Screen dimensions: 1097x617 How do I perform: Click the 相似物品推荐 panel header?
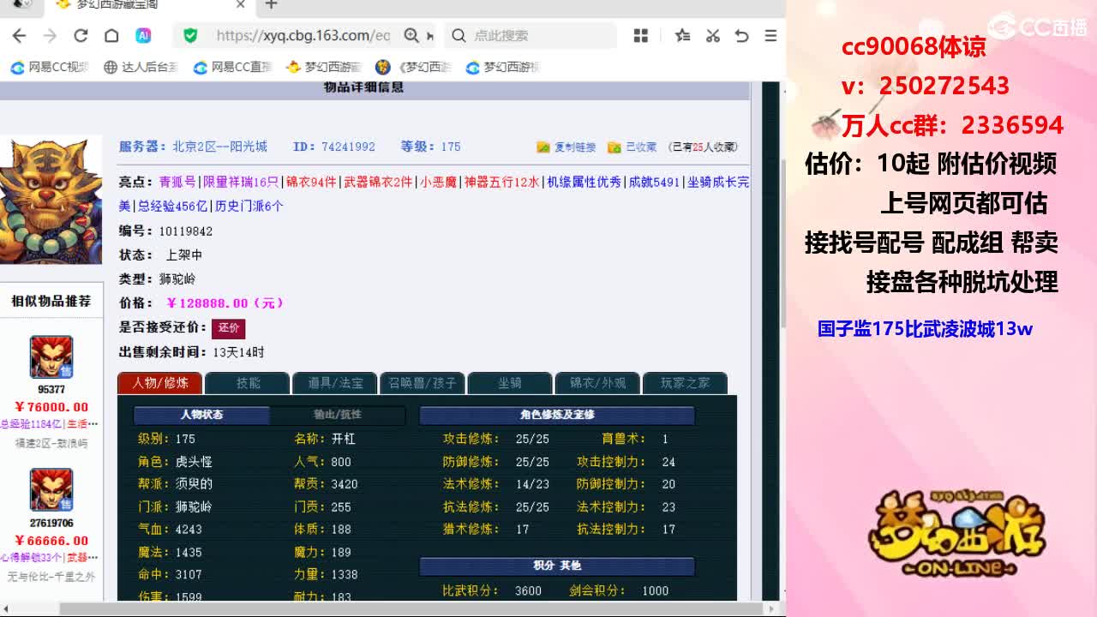tap(51, 302)
